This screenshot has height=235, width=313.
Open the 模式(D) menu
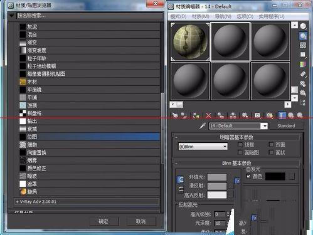(x=178, y=16)
